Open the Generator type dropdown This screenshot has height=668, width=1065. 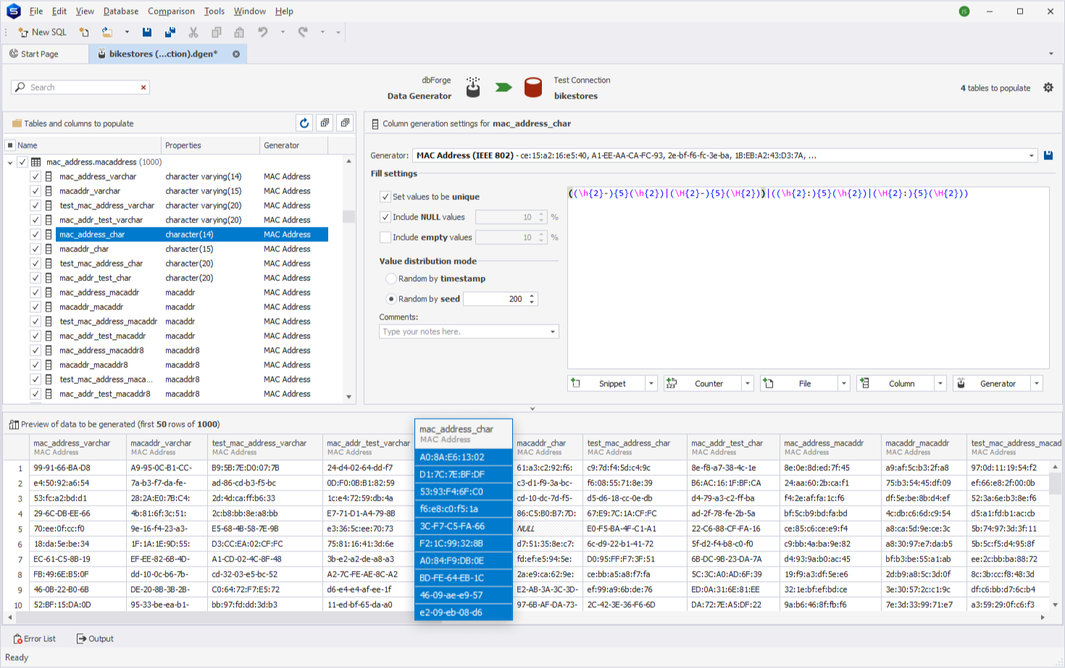pos(1032,155)
